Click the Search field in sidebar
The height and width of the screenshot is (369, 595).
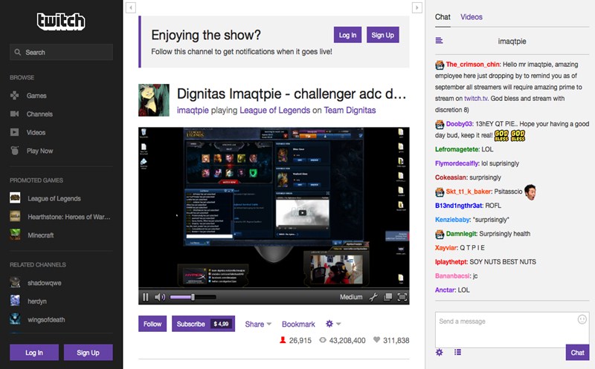(61, 52)
